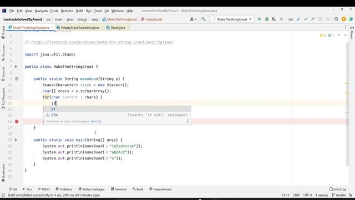The height and width of the screenshot is (200, 355).
Task: Open MakeTheStringGreat run configuration dropdown
Action: coord(232,19)
